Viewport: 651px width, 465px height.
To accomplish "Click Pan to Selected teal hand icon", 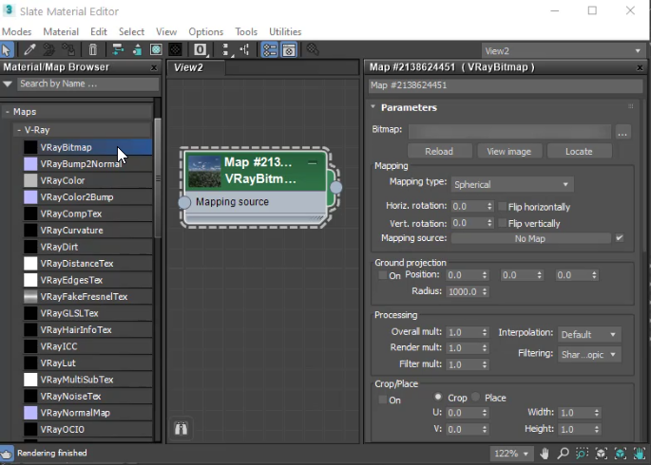I will pos(640,454).
